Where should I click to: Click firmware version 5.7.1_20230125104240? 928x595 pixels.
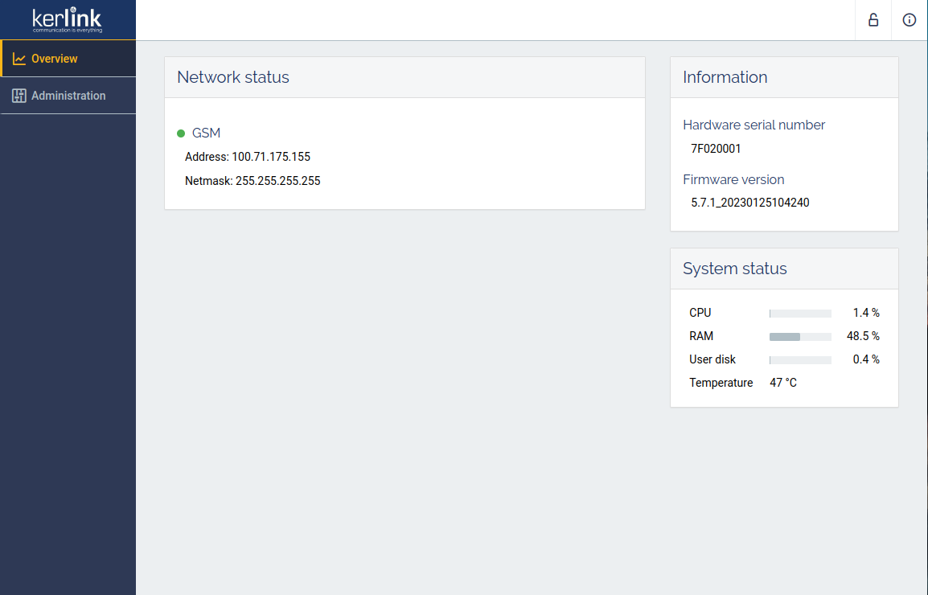pos(749,203)
